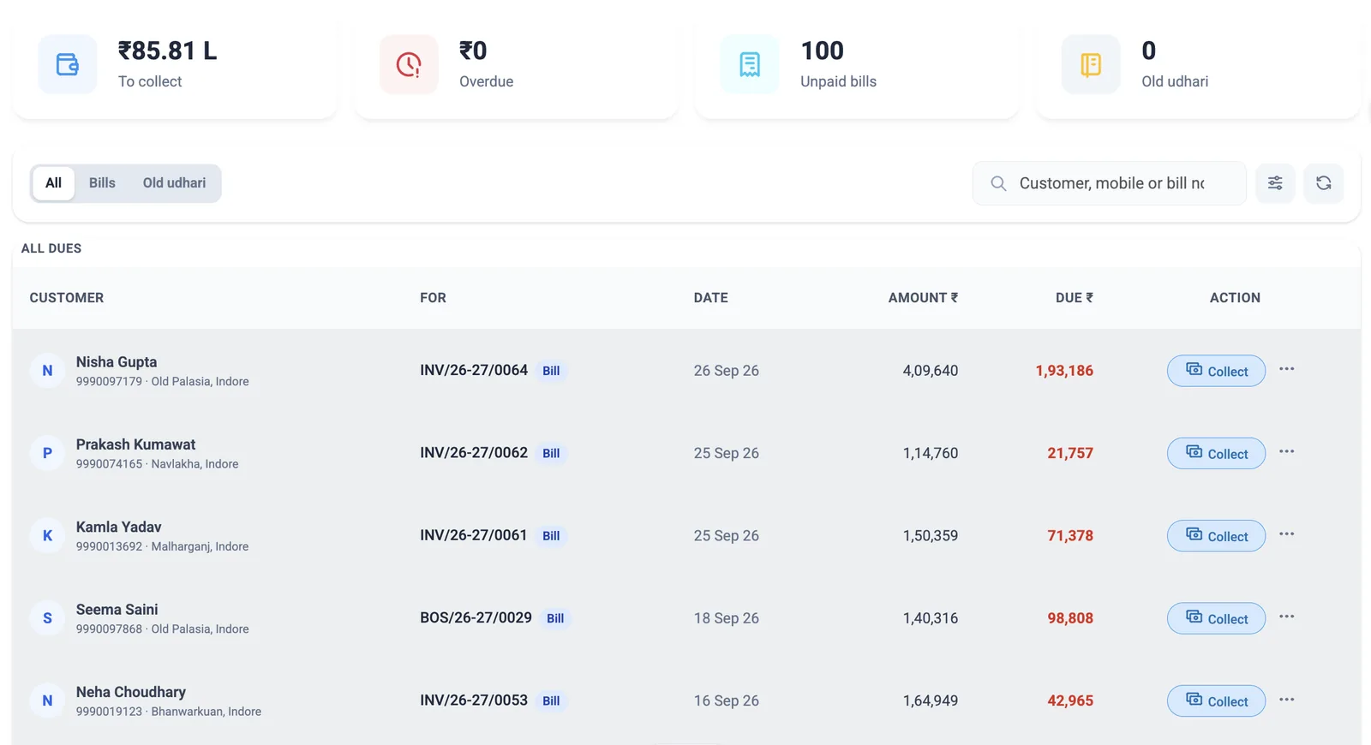
Task: Open the filter settings icon
Action: 1275,183
